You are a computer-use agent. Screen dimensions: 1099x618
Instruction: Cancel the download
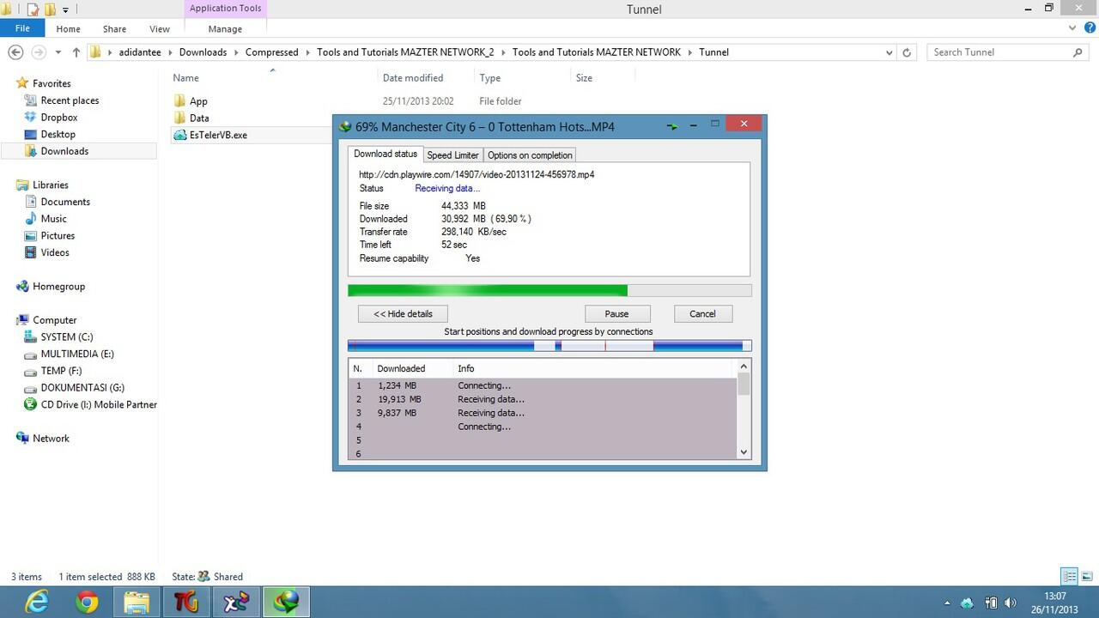click(702, 313)
